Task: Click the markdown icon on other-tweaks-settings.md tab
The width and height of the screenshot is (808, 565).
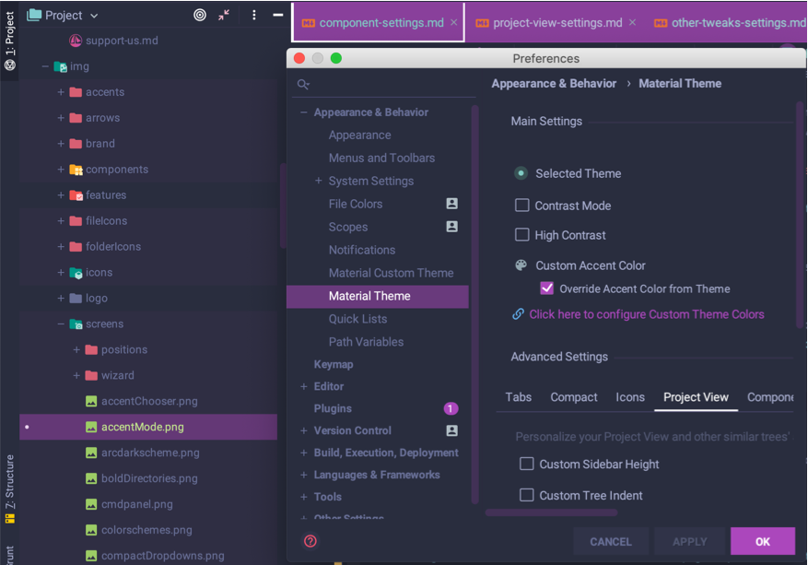Action: click(x=660, y=23)
